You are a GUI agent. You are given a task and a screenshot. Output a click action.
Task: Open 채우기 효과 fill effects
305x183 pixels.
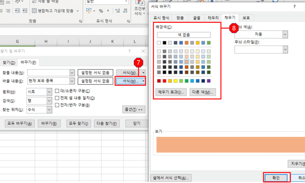point(171,92)
